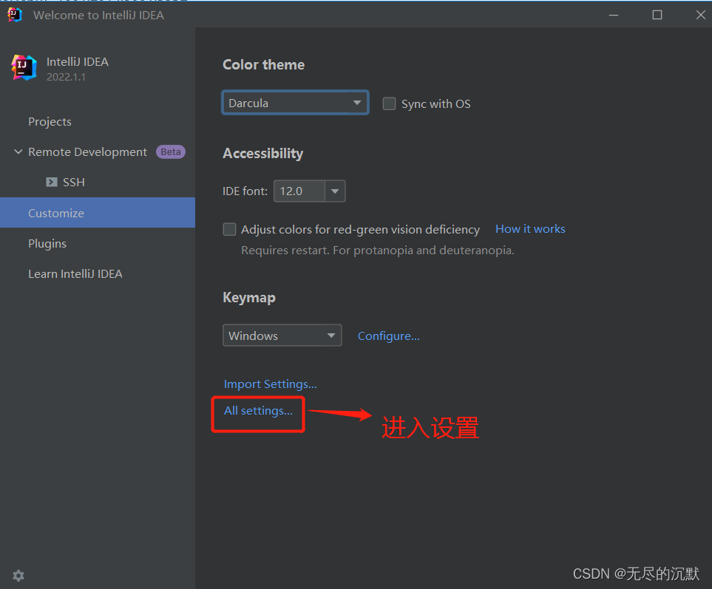Image resolution: width=712 pixels, height=589 pixels.
Task: Open the gear options icon at the bottom left
Action: [18, 576]
